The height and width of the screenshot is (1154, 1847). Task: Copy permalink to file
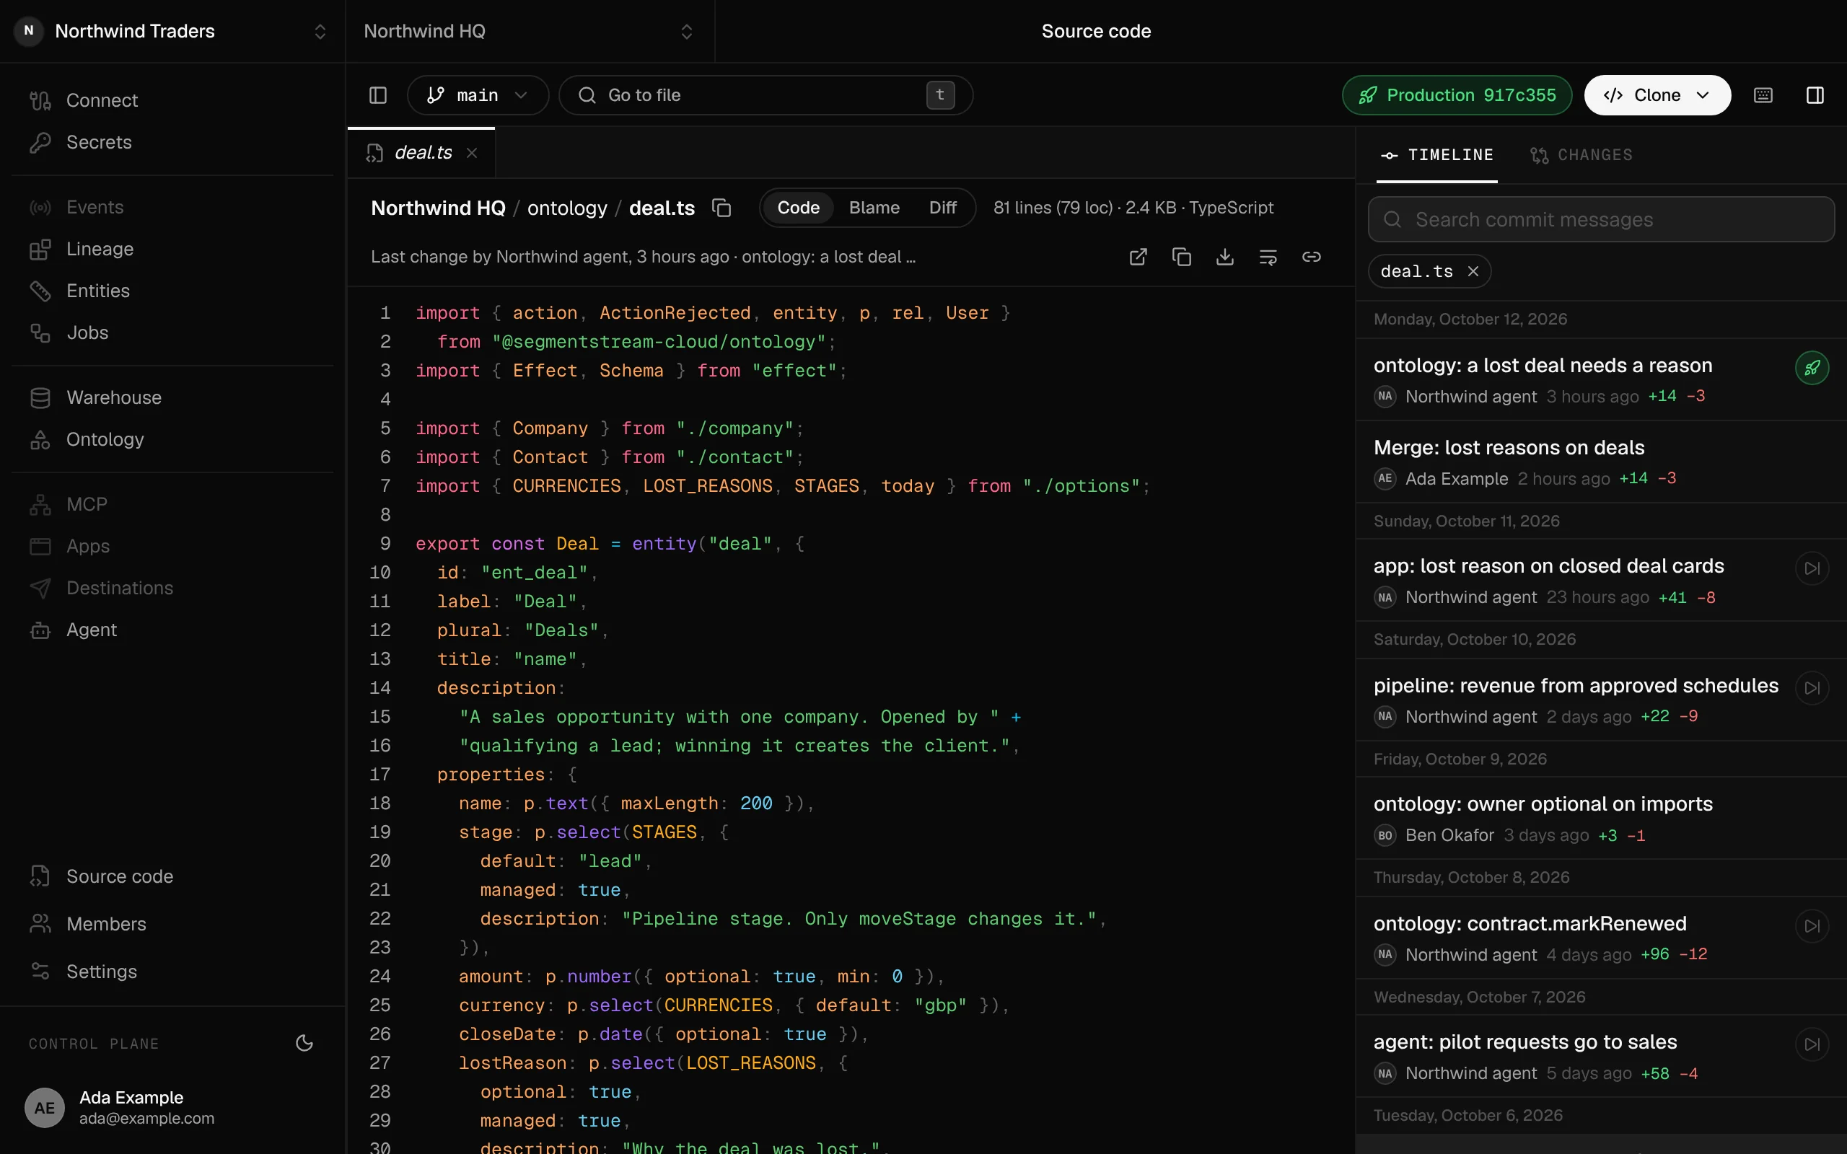pyautogui.click(x=1311, y=257)
